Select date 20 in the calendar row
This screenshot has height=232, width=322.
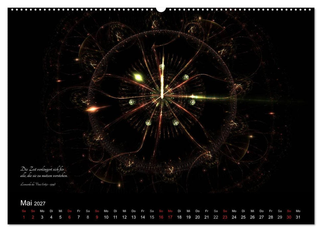pos(198,217)
